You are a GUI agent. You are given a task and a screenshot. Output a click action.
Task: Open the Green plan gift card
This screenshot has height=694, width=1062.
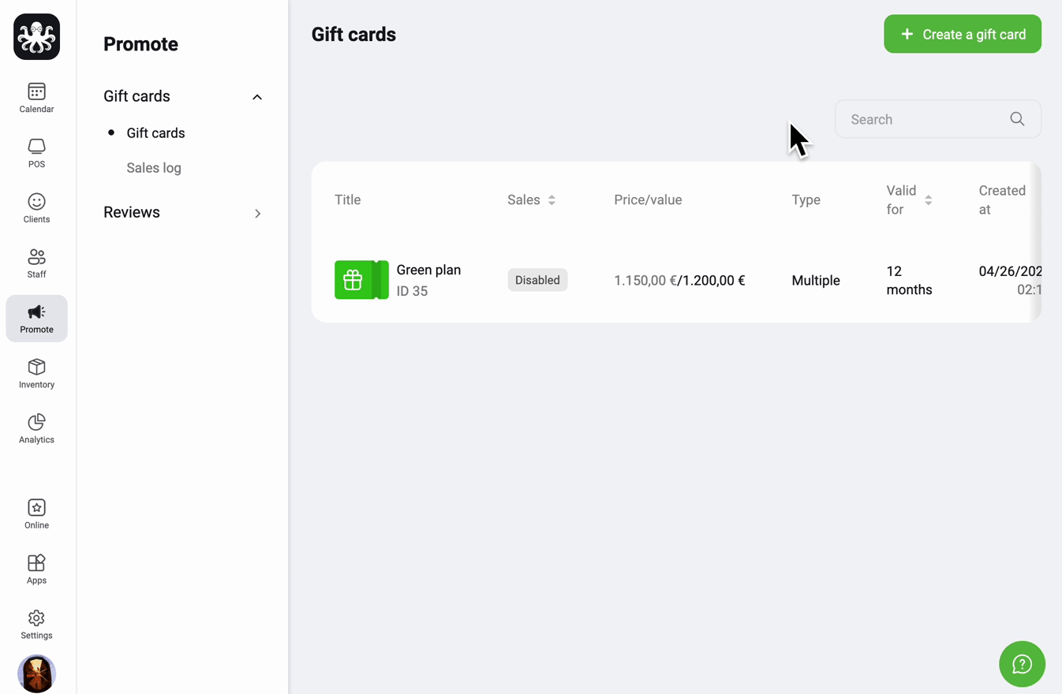coord(428,270)
